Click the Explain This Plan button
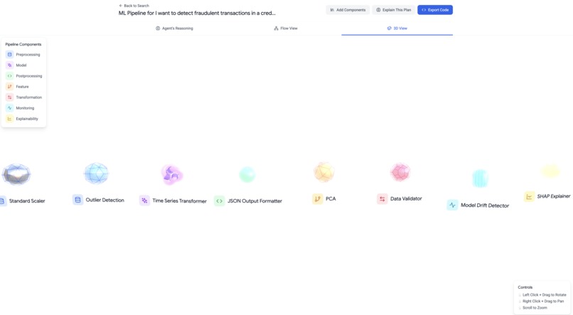The height and width of the screenshot is (315, 573). [394, 10]
